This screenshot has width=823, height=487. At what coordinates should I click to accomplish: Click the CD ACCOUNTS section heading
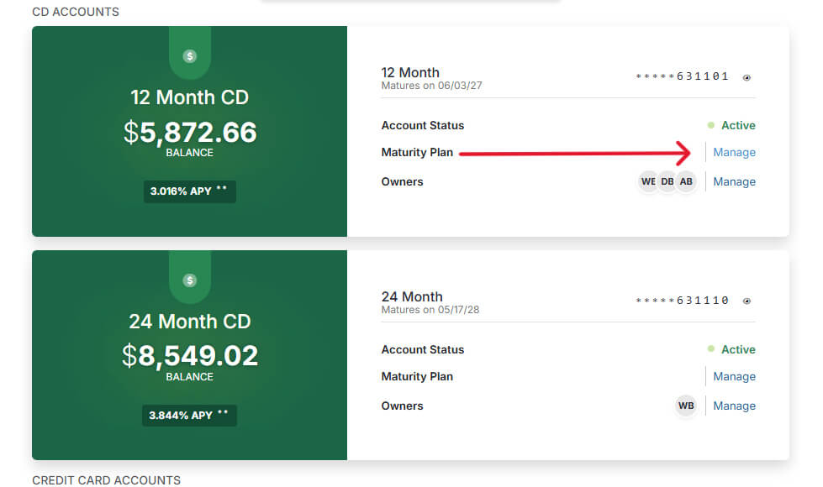click(76, 12)
